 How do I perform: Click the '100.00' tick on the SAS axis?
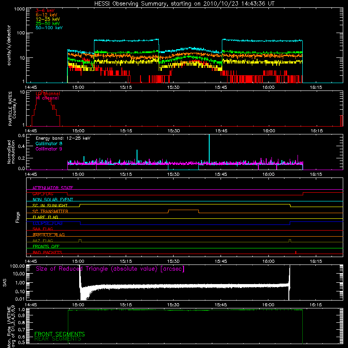point(17,266)
